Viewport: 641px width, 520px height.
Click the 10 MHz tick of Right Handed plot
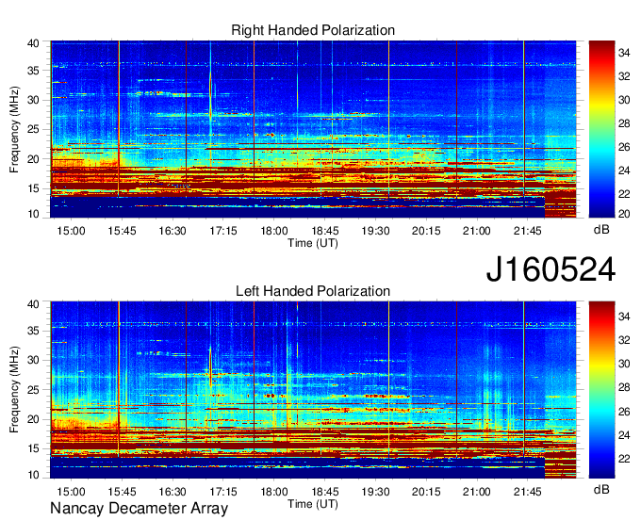pyautogui.click(x=33, y=214)
